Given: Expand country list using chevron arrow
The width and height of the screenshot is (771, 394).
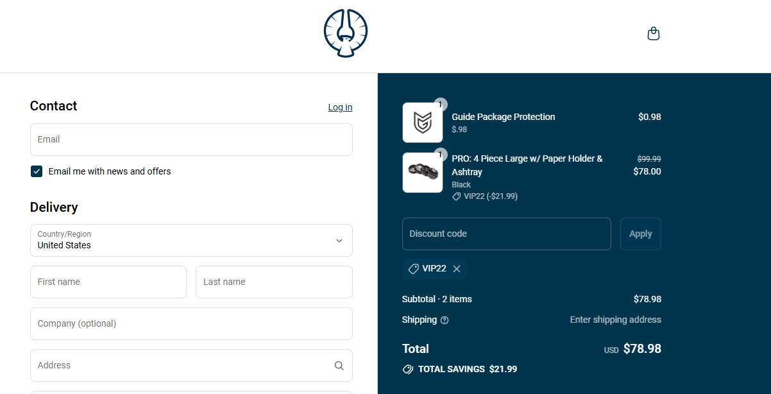Looking at the screenshot, I should (339, 241).
